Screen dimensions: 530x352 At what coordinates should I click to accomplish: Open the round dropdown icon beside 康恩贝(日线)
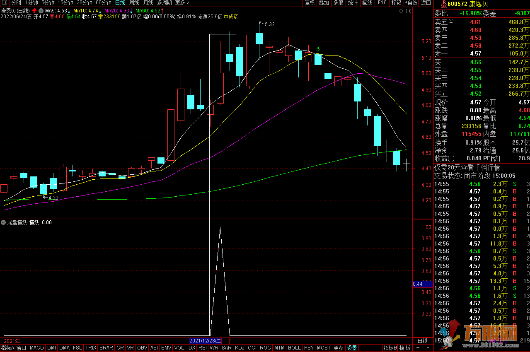tap(41, 10)
